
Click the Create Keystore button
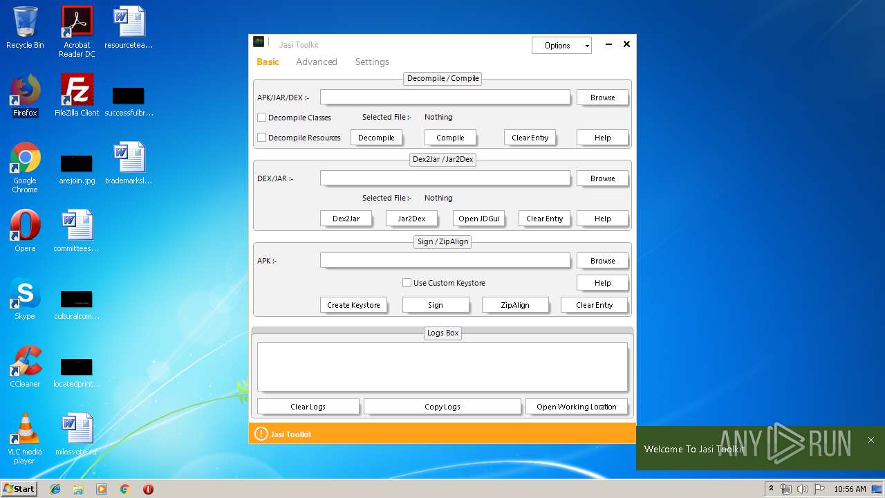tap(353, 305)
